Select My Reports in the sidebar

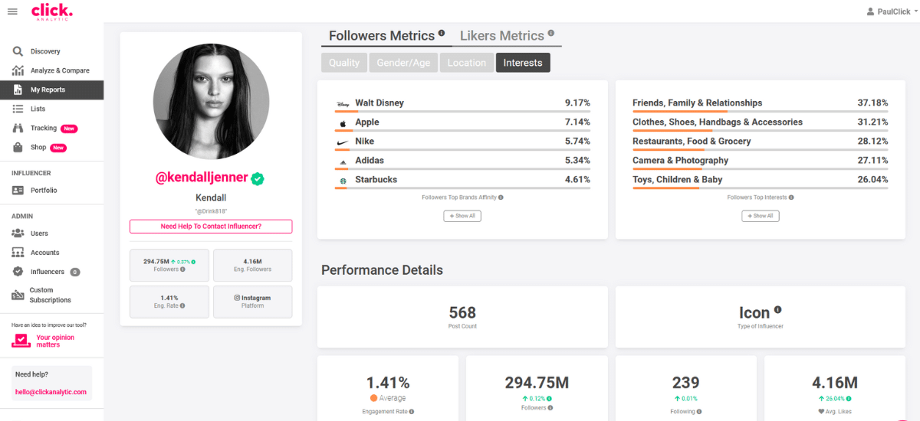(x=51, y=90)
